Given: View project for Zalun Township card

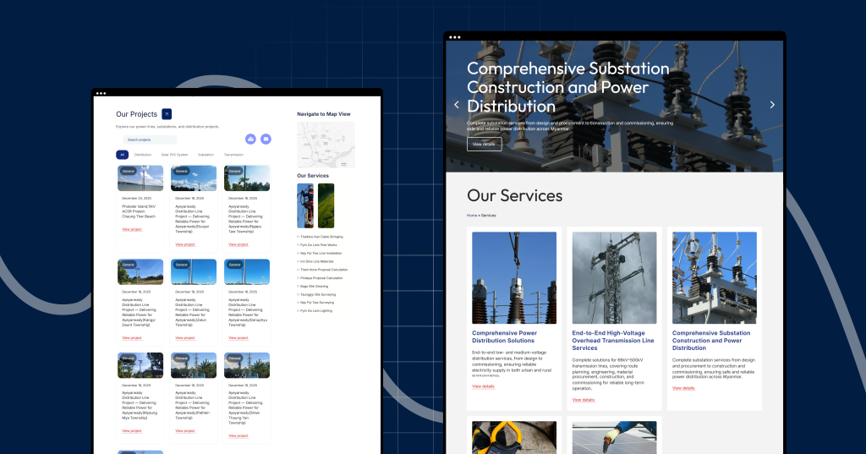Looking at the screenshot, I should tap(185, 337).
